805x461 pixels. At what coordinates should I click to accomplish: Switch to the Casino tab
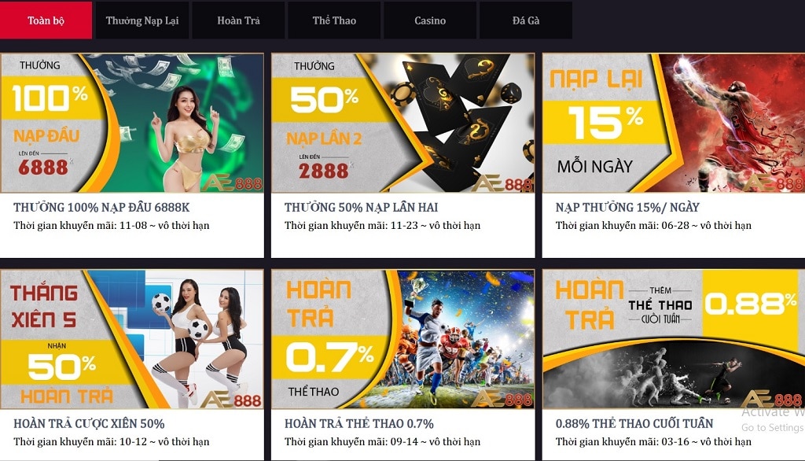click(430, 20)
